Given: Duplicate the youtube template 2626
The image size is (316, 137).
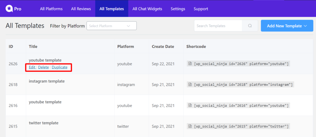Looking at the screenshot, I should tap(60, 67).
